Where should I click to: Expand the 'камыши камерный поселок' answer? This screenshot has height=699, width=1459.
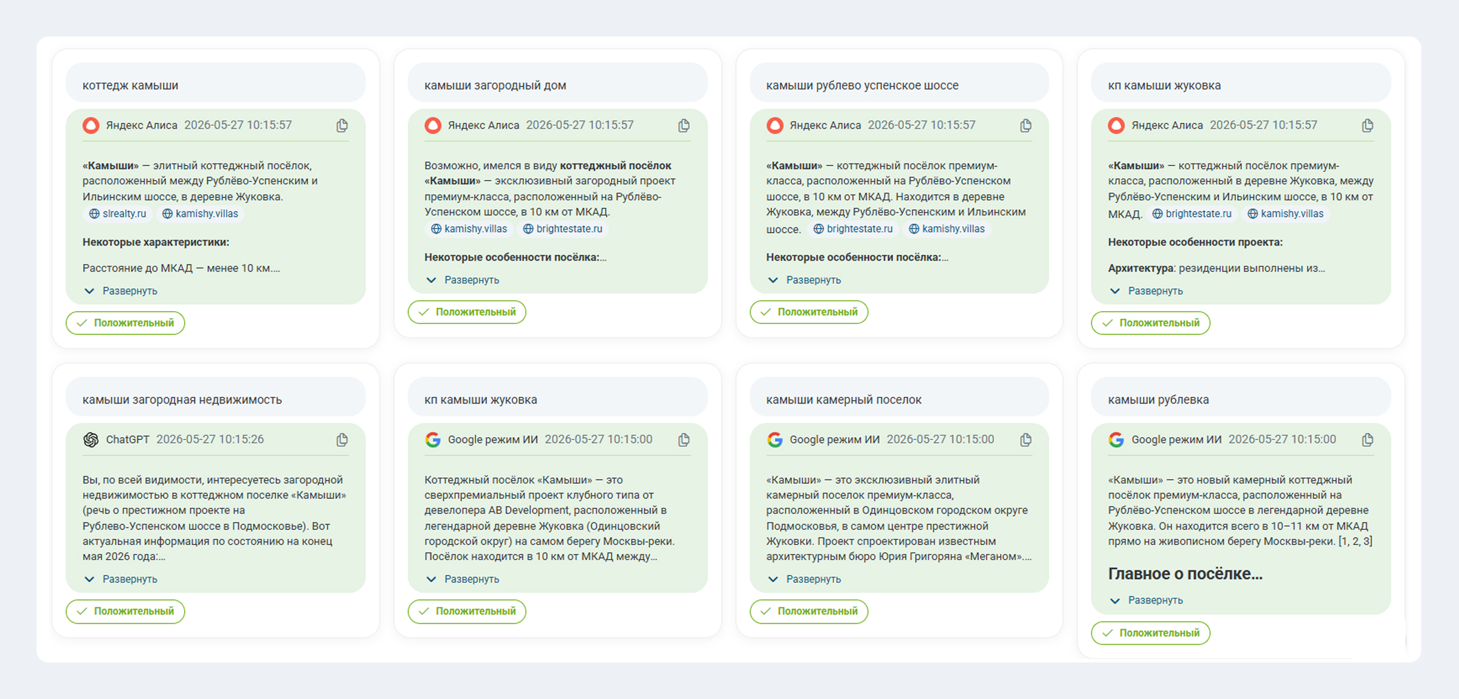(805, 579)
